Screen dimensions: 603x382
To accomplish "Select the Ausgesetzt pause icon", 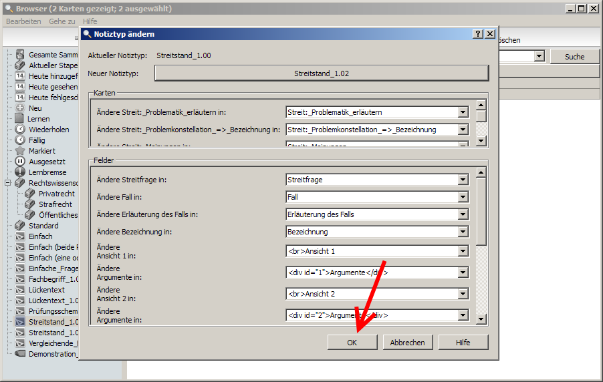I will point(20,162).
